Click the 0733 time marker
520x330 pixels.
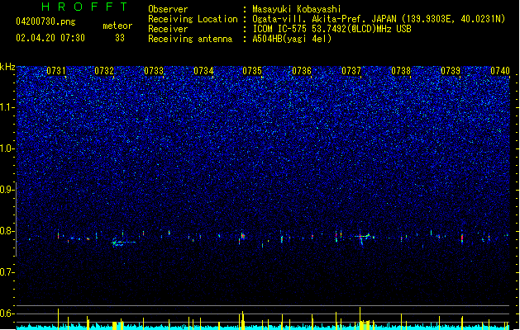coord(154,71)
